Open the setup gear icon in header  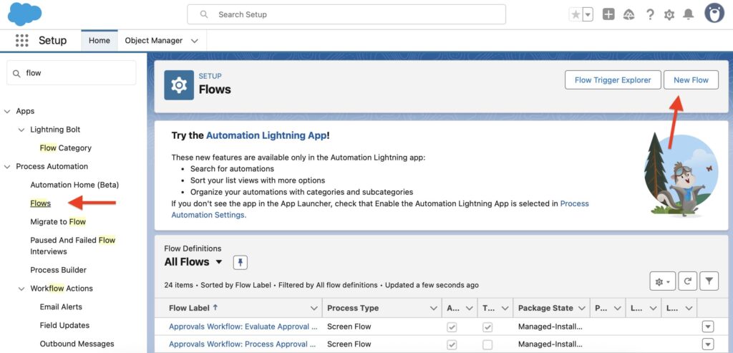[669, 15]
